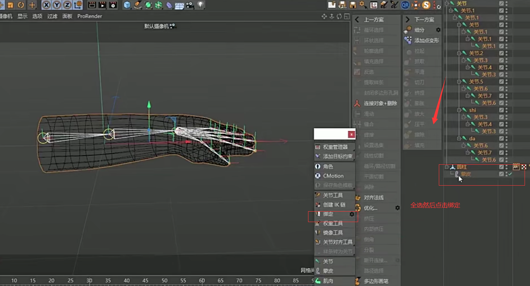
Task: Click the viewport orbit rotate icon
Action: (x=339, y=16)
